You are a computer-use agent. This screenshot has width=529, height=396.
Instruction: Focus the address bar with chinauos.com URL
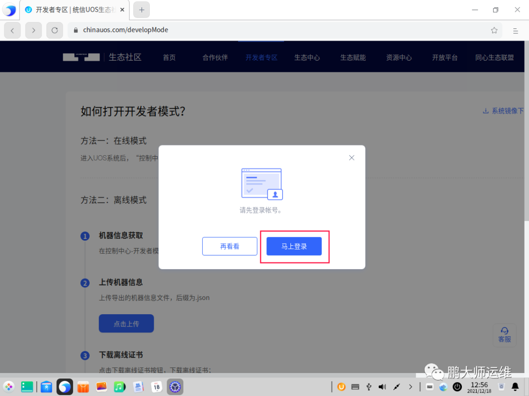tap(285, 30)
